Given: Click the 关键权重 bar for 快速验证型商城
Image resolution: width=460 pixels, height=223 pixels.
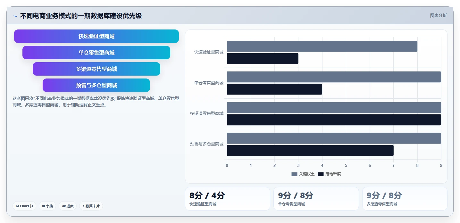Looking at the screenshot, I should tap(322, 46).
